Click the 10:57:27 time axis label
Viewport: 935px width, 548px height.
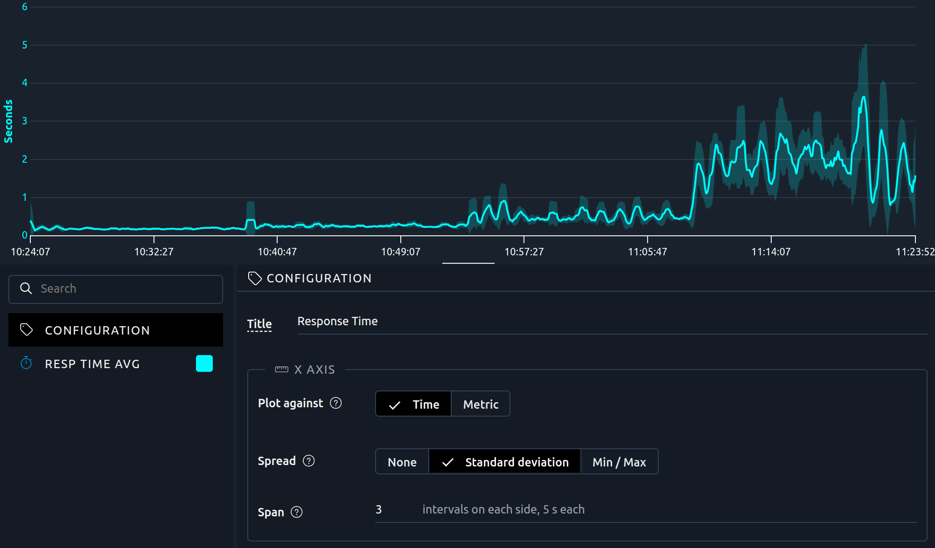pos(524,252)
